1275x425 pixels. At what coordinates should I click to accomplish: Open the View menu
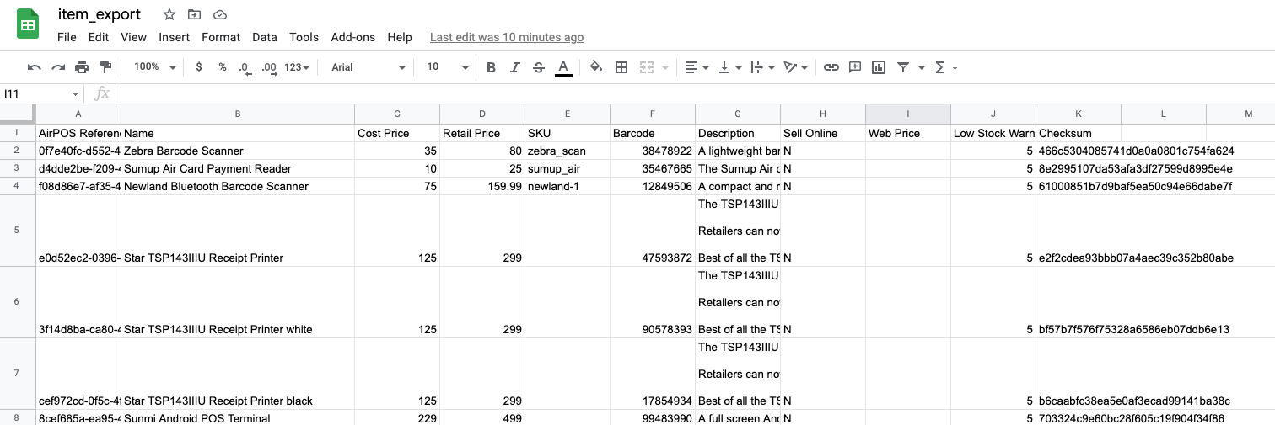tap(133, 37)
